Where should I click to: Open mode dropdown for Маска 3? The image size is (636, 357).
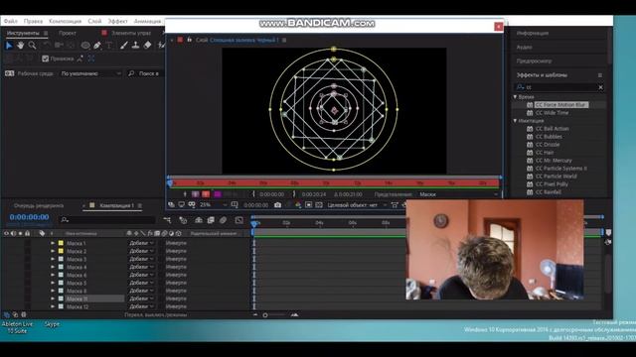point(141,259)
